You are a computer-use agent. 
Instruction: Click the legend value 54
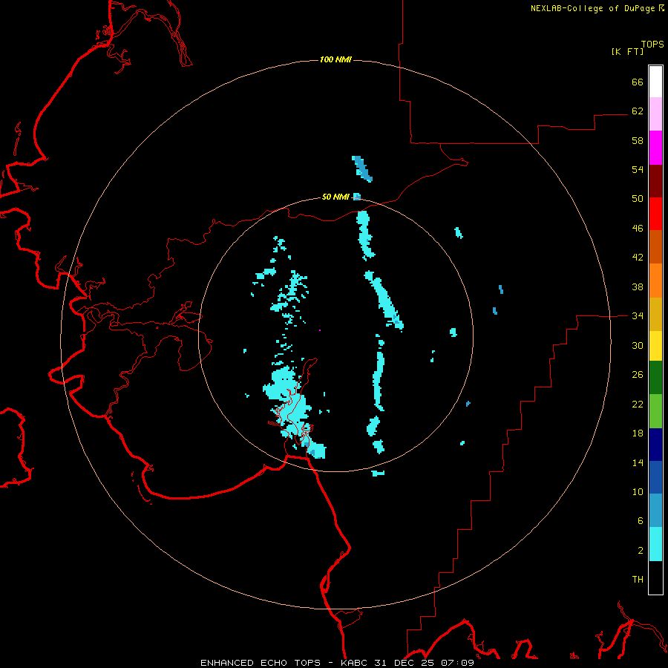tap(638, 169)
